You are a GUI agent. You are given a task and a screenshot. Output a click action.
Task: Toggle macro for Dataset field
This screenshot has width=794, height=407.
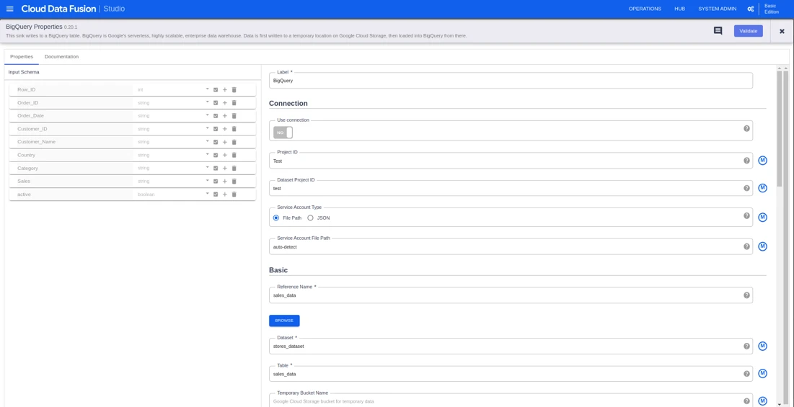point(762,346)
